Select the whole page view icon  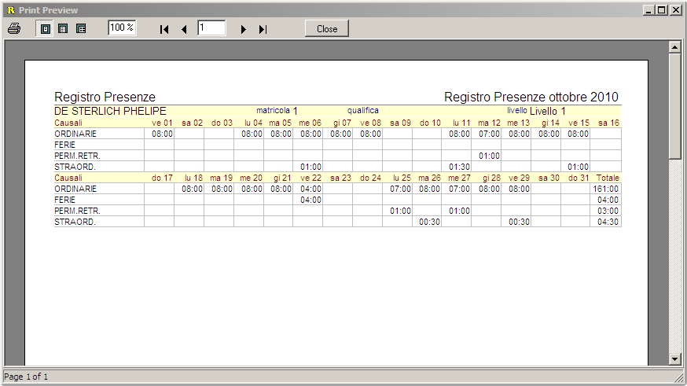(45, 29)
